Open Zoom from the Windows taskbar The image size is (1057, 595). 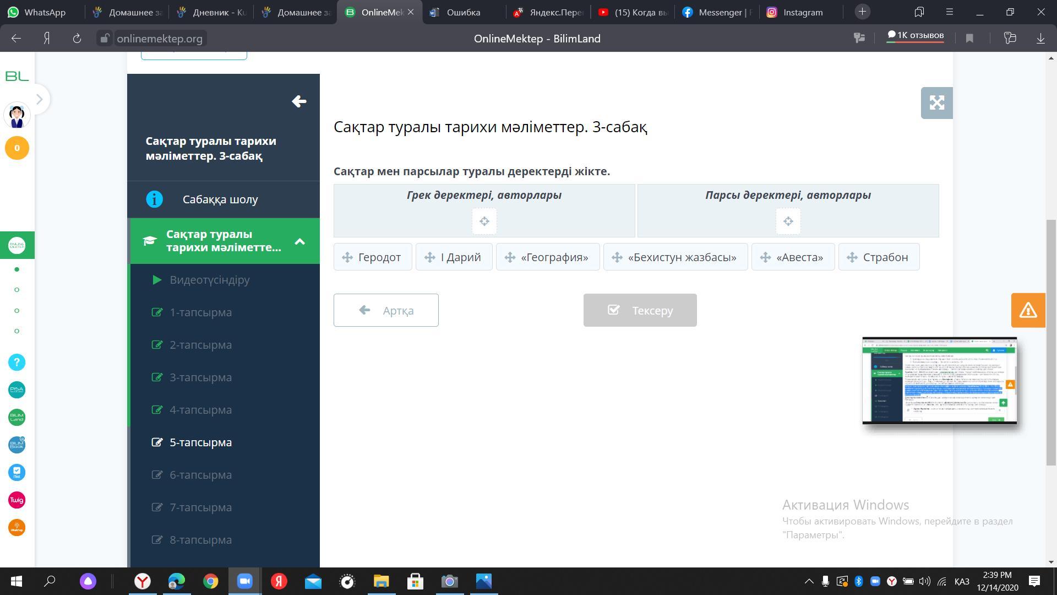(x=244, y=581)
